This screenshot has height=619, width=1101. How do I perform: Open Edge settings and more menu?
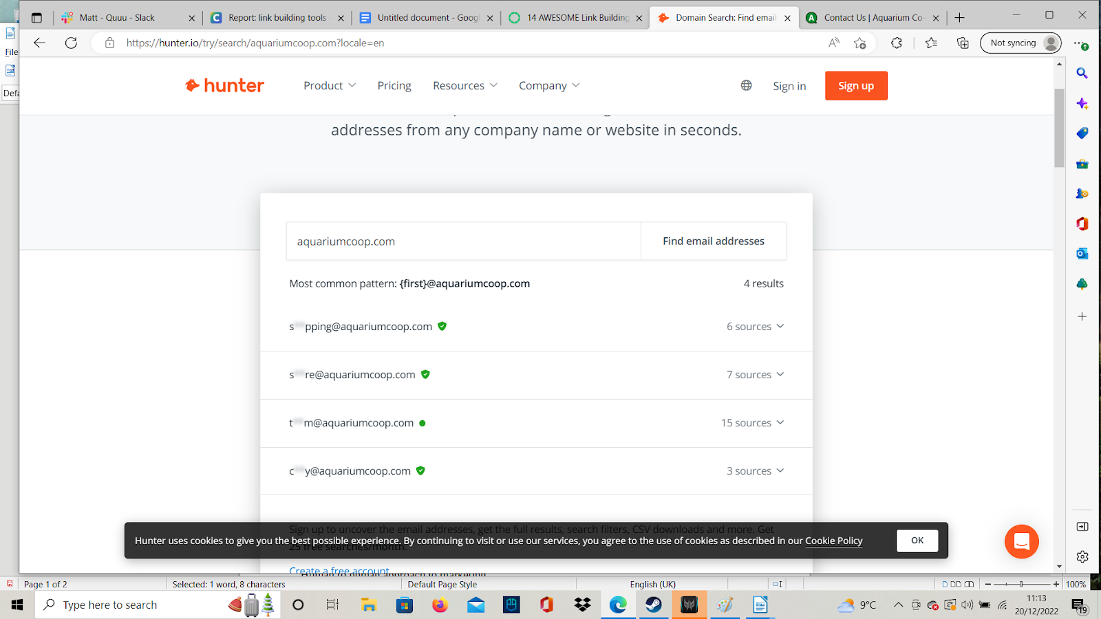point(1081,43)
